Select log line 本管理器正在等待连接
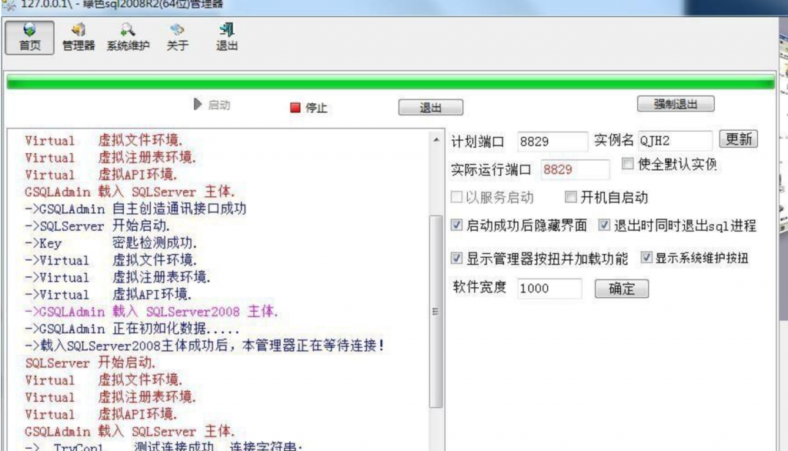The height and width of the screenshot is (451, 788). (205, 346)
